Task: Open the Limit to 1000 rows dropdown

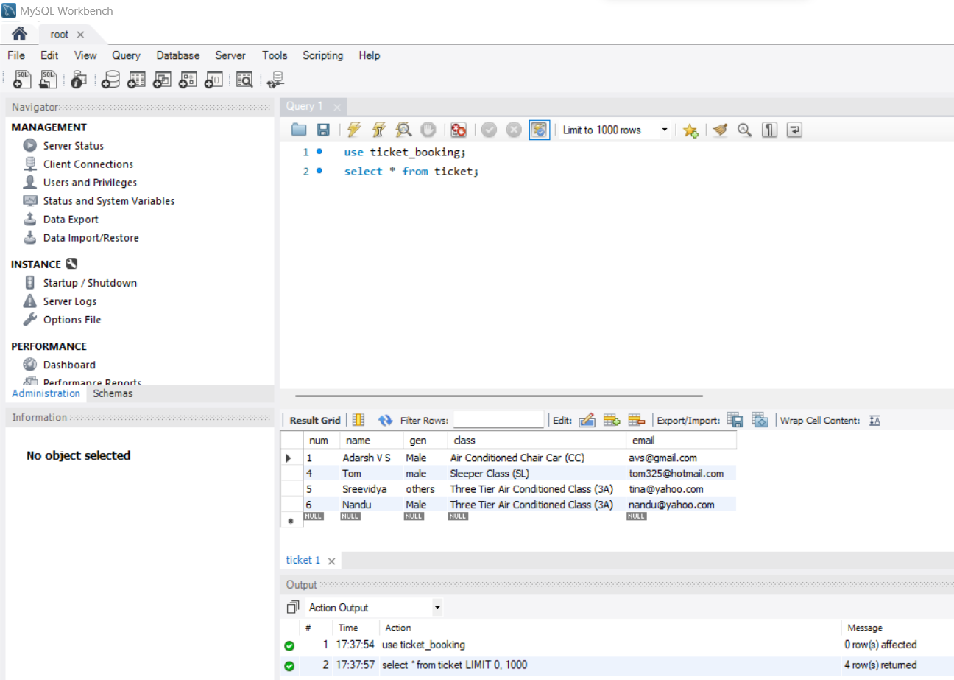Action: (615, 130)
